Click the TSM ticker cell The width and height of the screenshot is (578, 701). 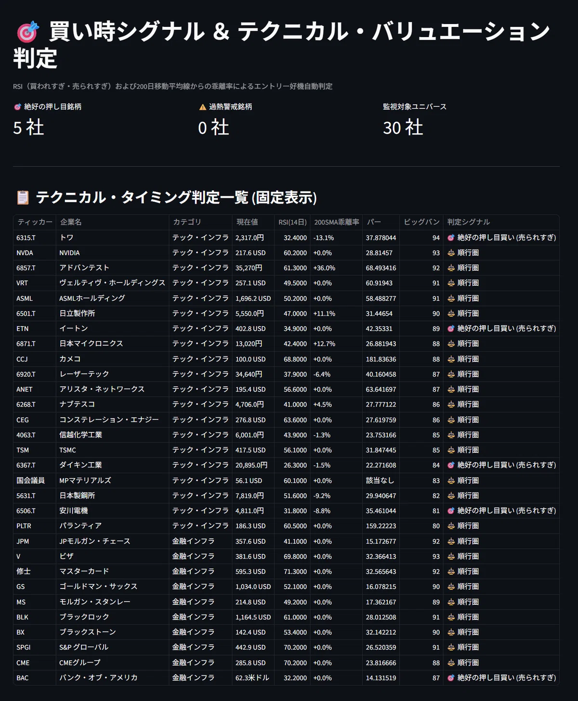(35, 450)
